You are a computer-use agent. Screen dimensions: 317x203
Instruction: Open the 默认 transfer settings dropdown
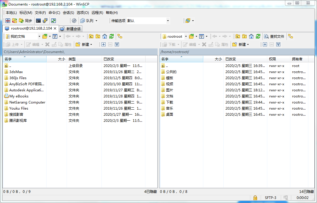coord(168,21)
